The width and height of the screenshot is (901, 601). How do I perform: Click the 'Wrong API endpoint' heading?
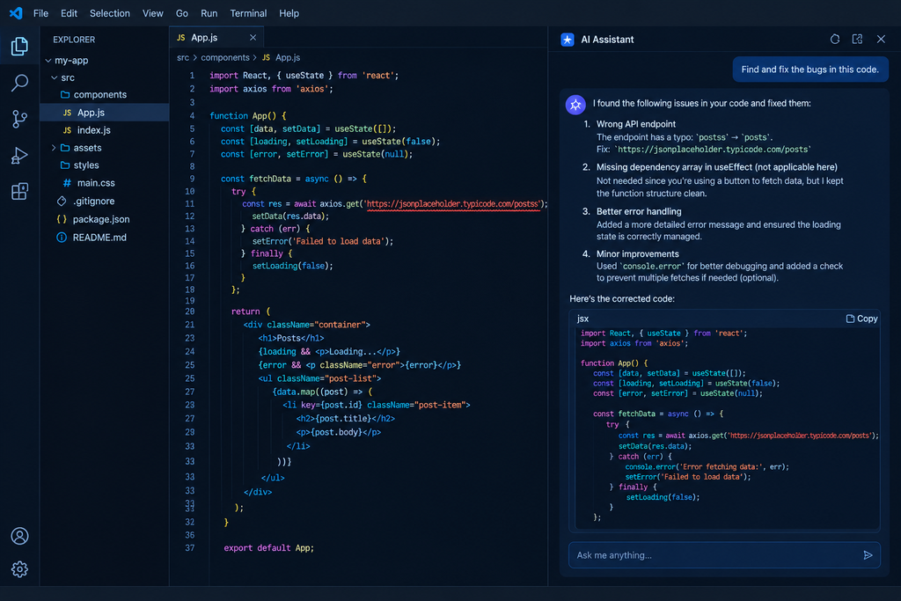[636, 124]
